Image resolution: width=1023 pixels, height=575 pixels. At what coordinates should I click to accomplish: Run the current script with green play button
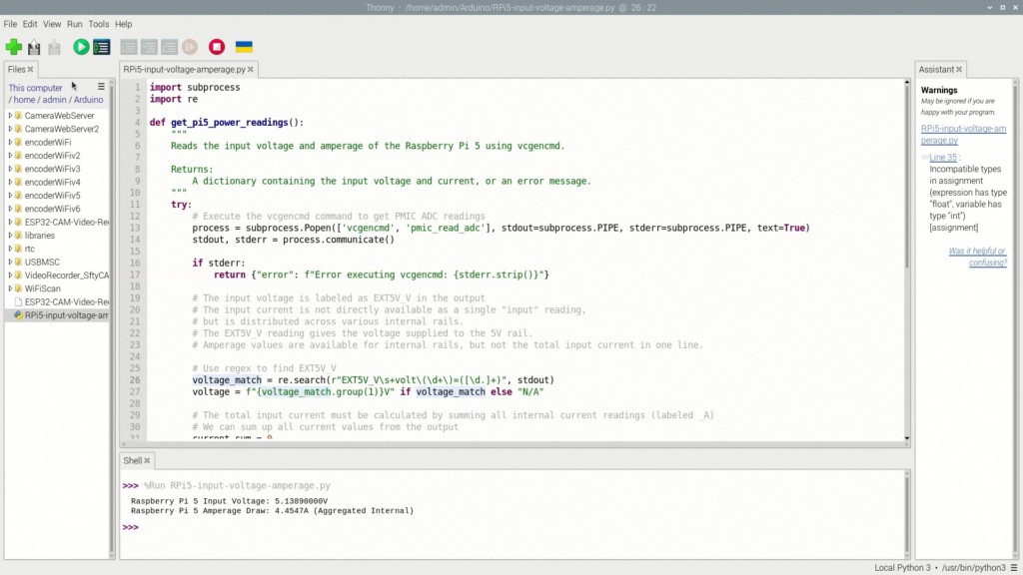(x=81, y=47)
